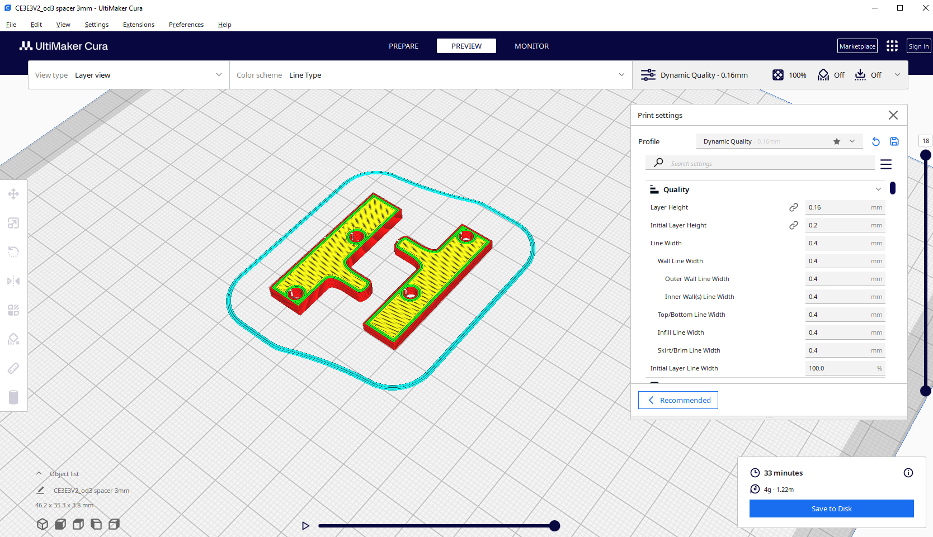Switch to front camera view

[x=60, y=524]
